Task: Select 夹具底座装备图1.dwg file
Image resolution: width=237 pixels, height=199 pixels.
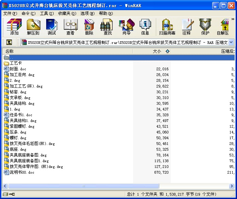Action: (x=26, y=161)
